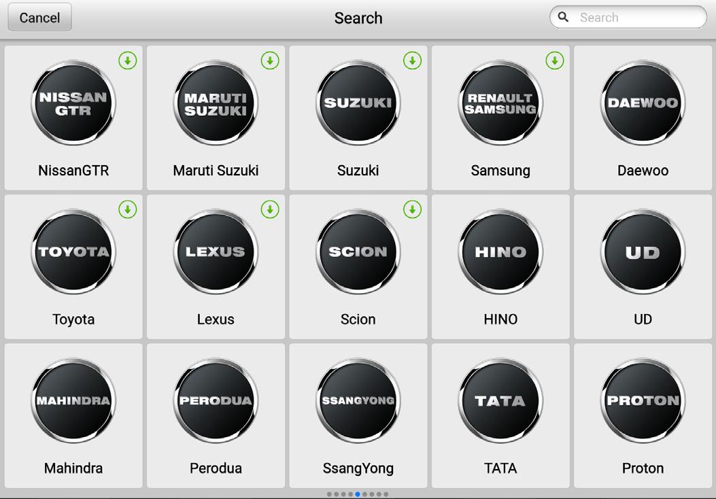
Task: Click the 'Lexus' label text
Action: click(216, 319)
